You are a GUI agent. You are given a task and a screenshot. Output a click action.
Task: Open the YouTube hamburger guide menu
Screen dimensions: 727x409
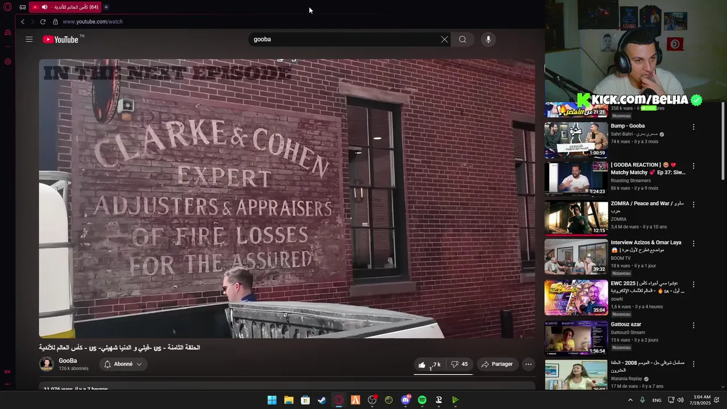pyautogui.click(x=29, y=39)
